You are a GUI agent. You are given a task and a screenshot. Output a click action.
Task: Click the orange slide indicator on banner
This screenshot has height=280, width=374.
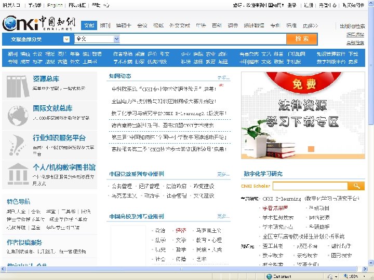[311, 149]
